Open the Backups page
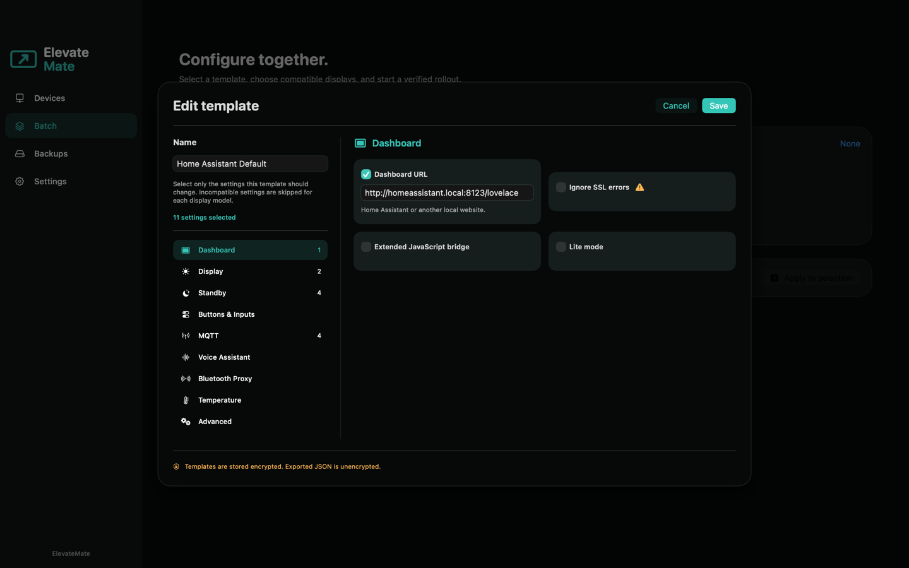909x568 pixels. tap(71, 153)
